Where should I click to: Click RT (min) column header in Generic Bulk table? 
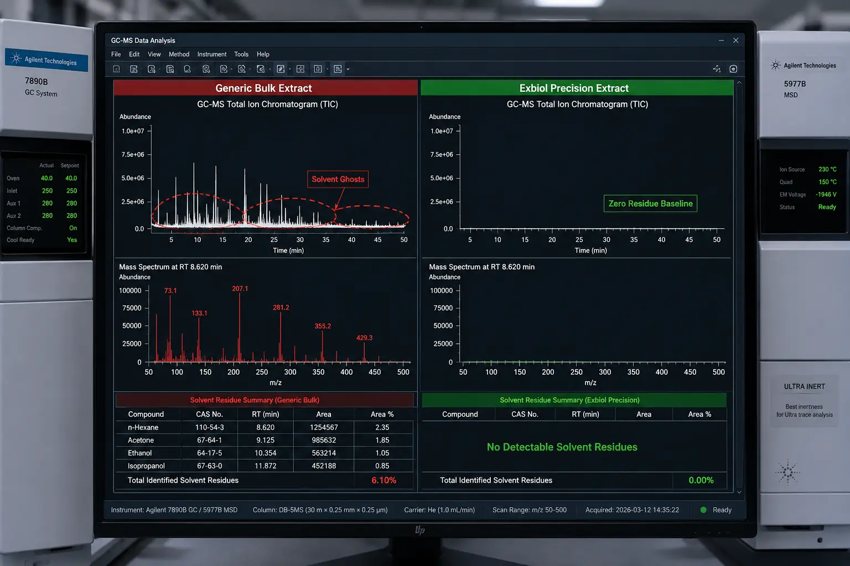266,414
